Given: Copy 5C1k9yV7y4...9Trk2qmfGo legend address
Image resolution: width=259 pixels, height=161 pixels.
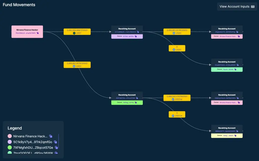Looking at the screenshot, I should [55, 142].
